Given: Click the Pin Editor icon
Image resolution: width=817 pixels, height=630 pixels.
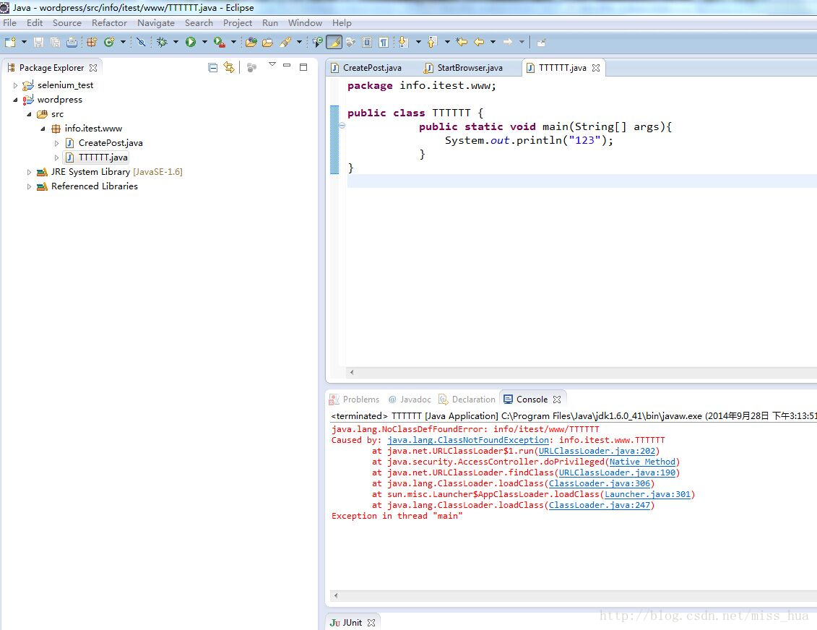Looking at the screenshot, I should click(541, 42).
